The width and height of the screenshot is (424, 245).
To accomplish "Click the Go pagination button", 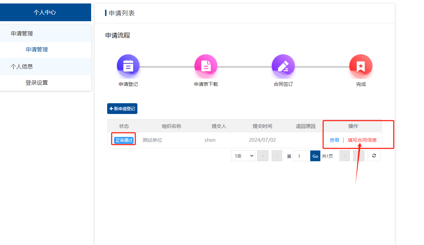I will click(x=315, y=156).
